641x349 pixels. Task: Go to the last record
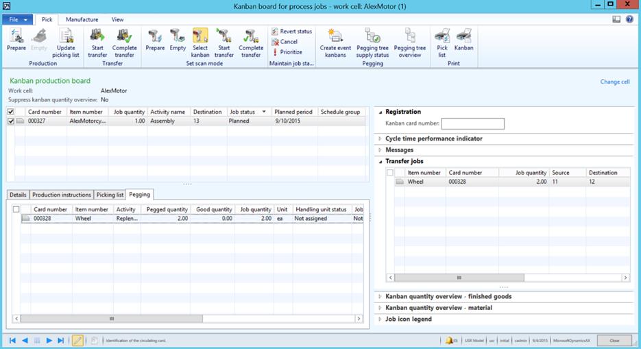coord(61,340)
